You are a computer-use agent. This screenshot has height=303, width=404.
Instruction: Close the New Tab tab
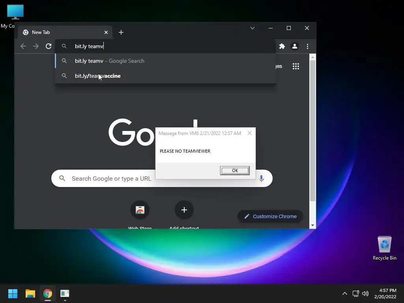tap(106, 32)
